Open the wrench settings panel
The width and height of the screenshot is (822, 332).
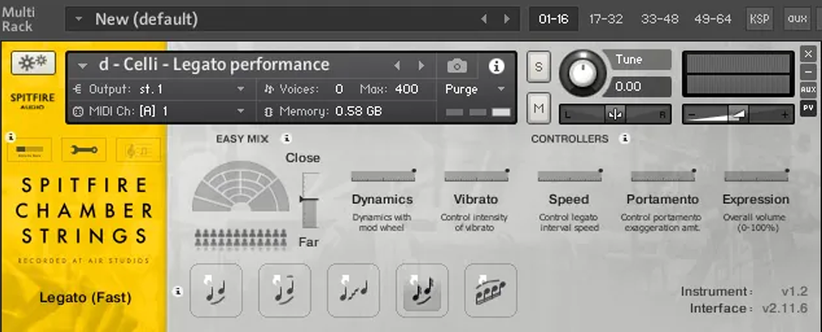coord(84,151)
